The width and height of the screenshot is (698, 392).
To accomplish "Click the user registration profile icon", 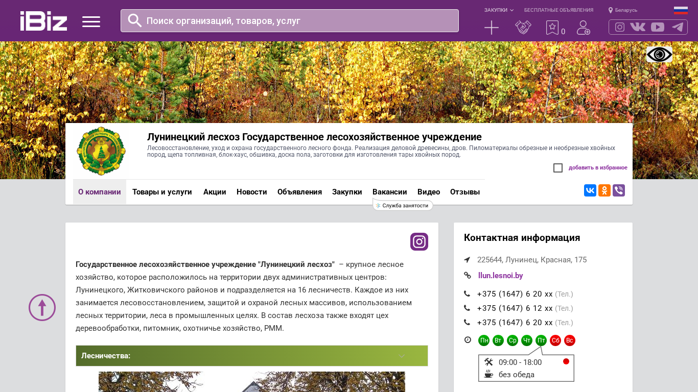I will pos(583,28).
